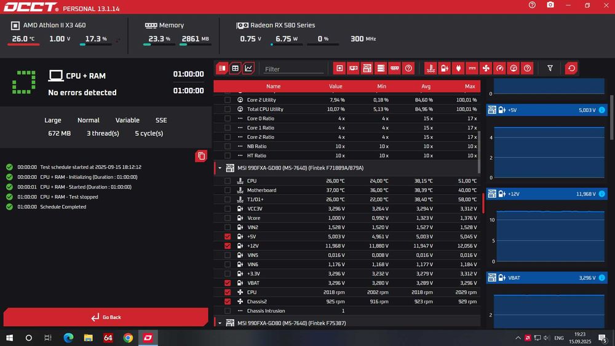Open info icon for the +12V graph
Screen dimensions: 615x346
click(x=601, y=194)
